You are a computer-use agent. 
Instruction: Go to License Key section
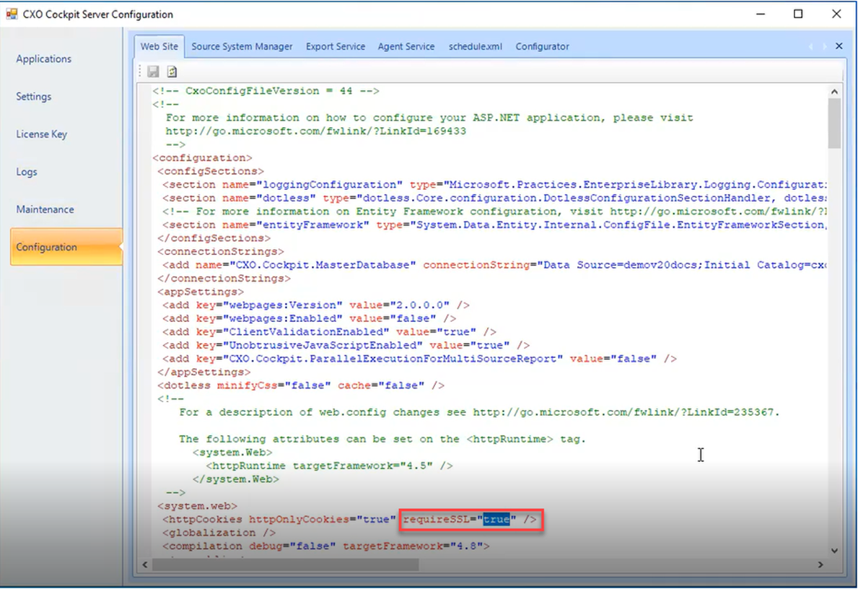coord(42,134)
